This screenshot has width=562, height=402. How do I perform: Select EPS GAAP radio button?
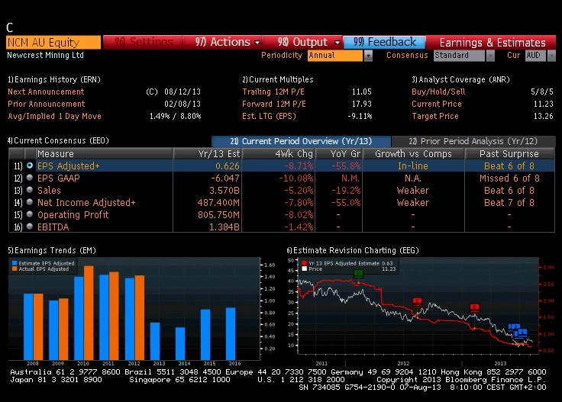[30, 178]
